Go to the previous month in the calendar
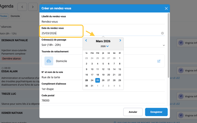Viewport: 197px width, 123px height. (x=86, y=41)
